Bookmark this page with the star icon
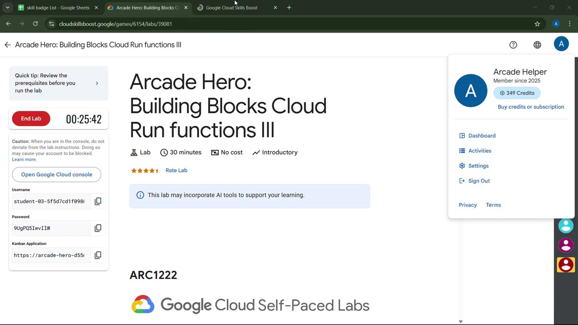The width and height of the screenshot is (578, 325). 537,24
